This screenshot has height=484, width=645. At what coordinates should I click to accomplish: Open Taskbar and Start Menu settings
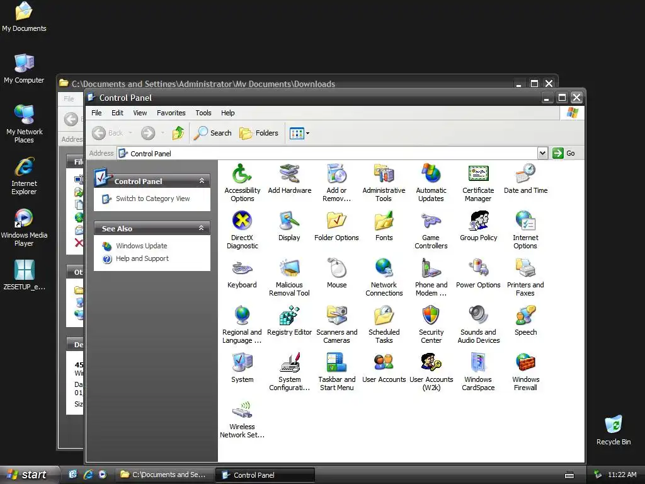pos(336,372)
